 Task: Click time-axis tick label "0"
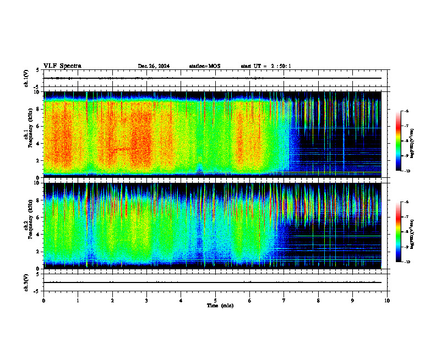coord(43,301)
